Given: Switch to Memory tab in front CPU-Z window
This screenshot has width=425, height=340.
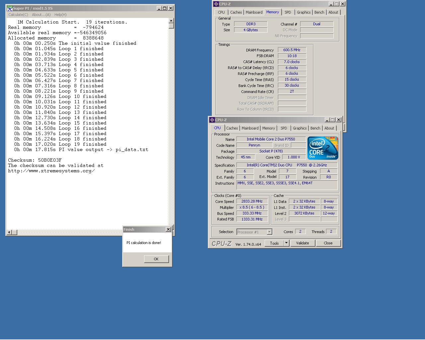Looking at the screenshot, I should click(x=269, y=128).
